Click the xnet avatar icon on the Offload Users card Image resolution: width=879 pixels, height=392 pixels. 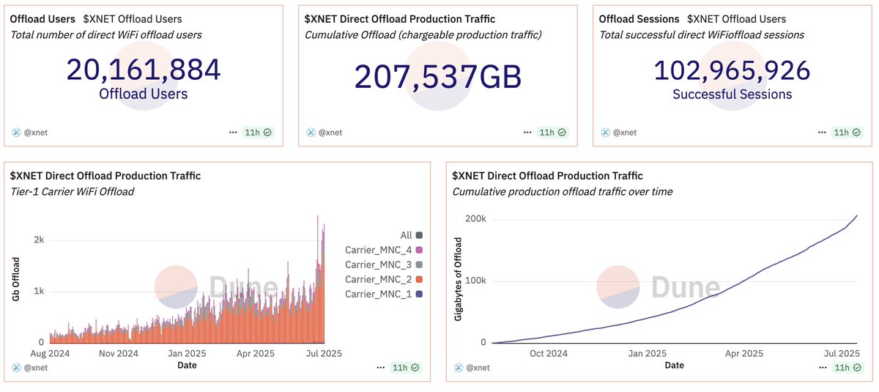tap(17, 133)
